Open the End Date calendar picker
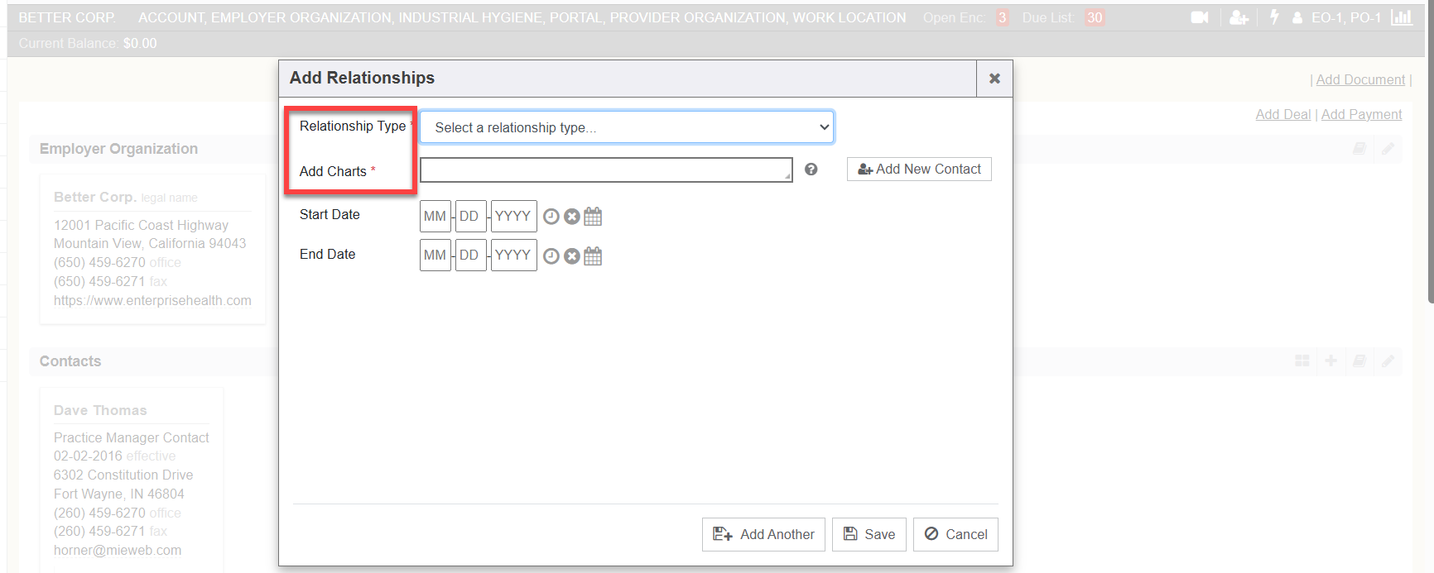The height and width of the screenshot is (573, 1434). [x=593, y=256]
